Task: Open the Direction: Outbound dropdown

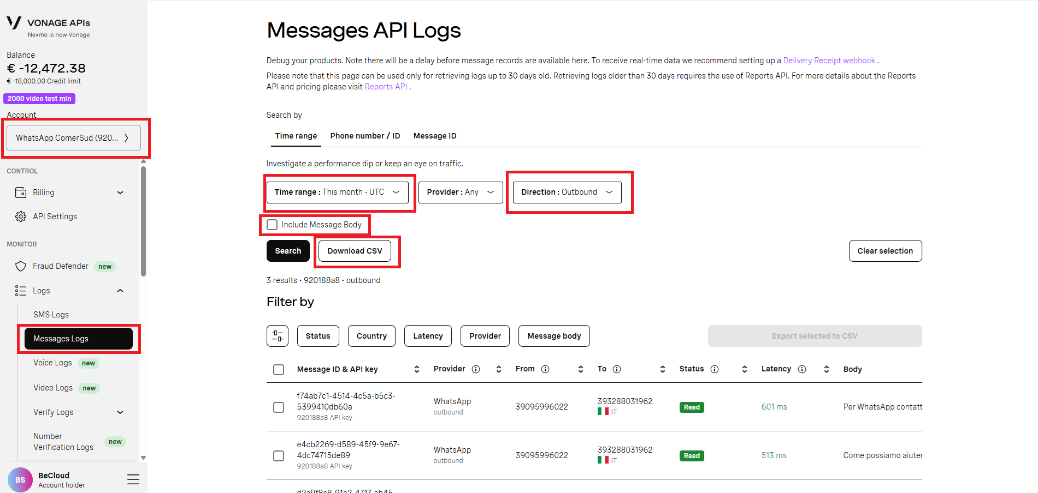Action: [567, 193]
